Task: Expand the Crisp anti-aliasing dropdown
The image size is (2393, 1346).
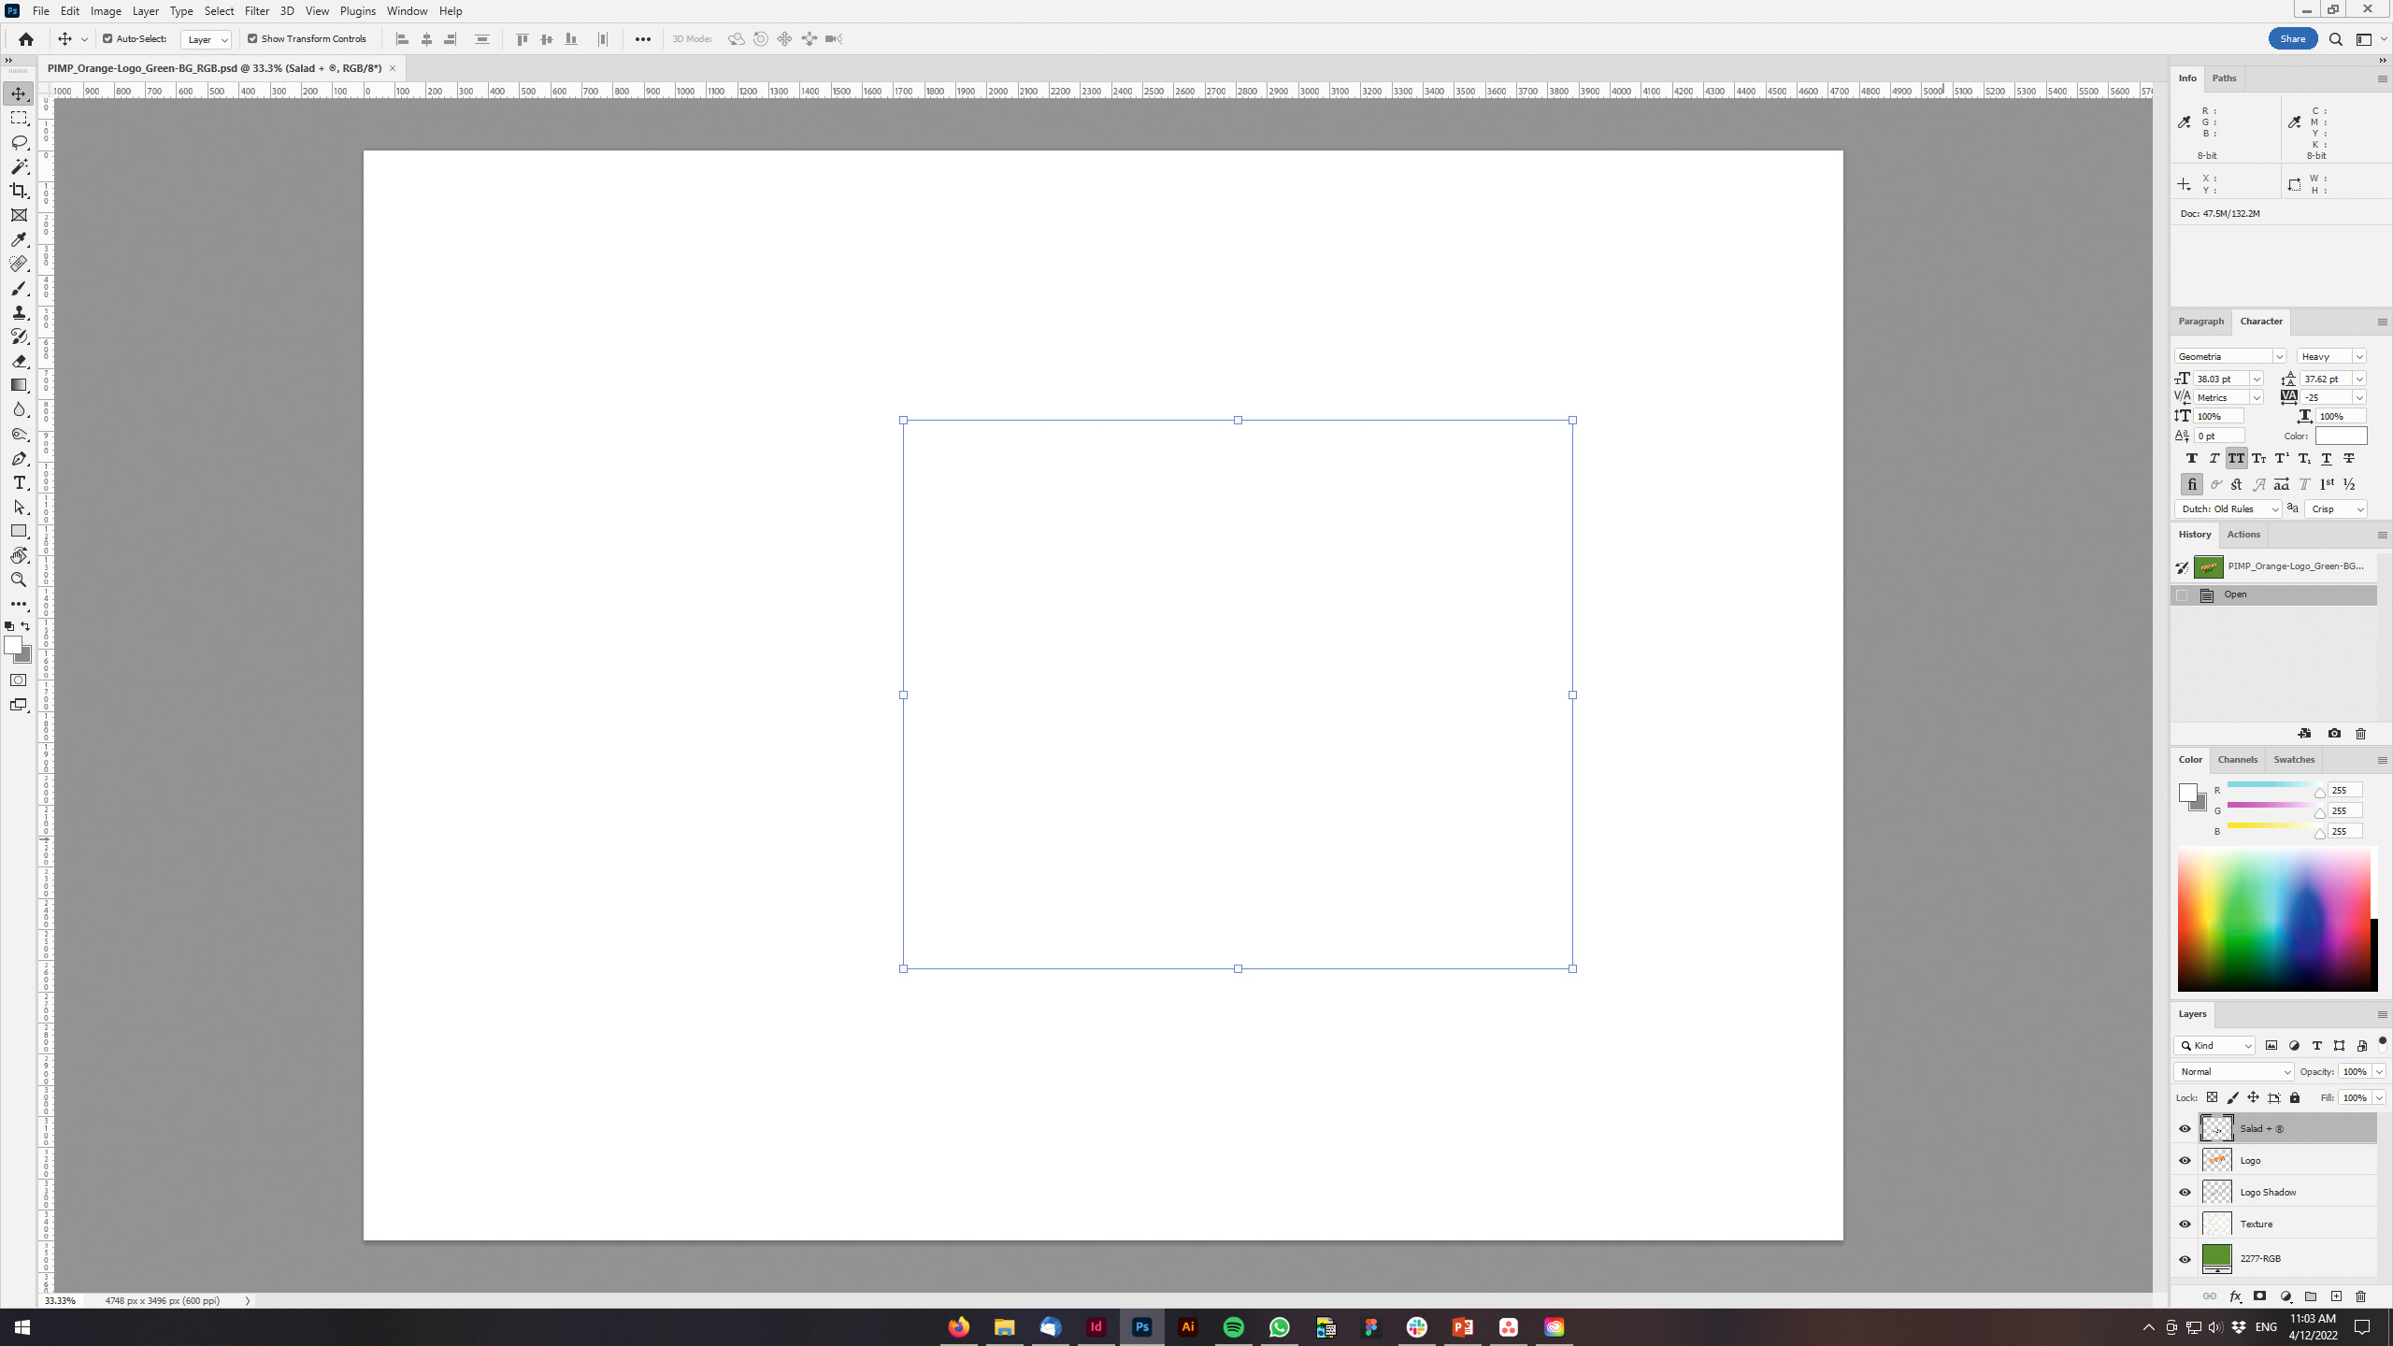Action: [2335, 509]
